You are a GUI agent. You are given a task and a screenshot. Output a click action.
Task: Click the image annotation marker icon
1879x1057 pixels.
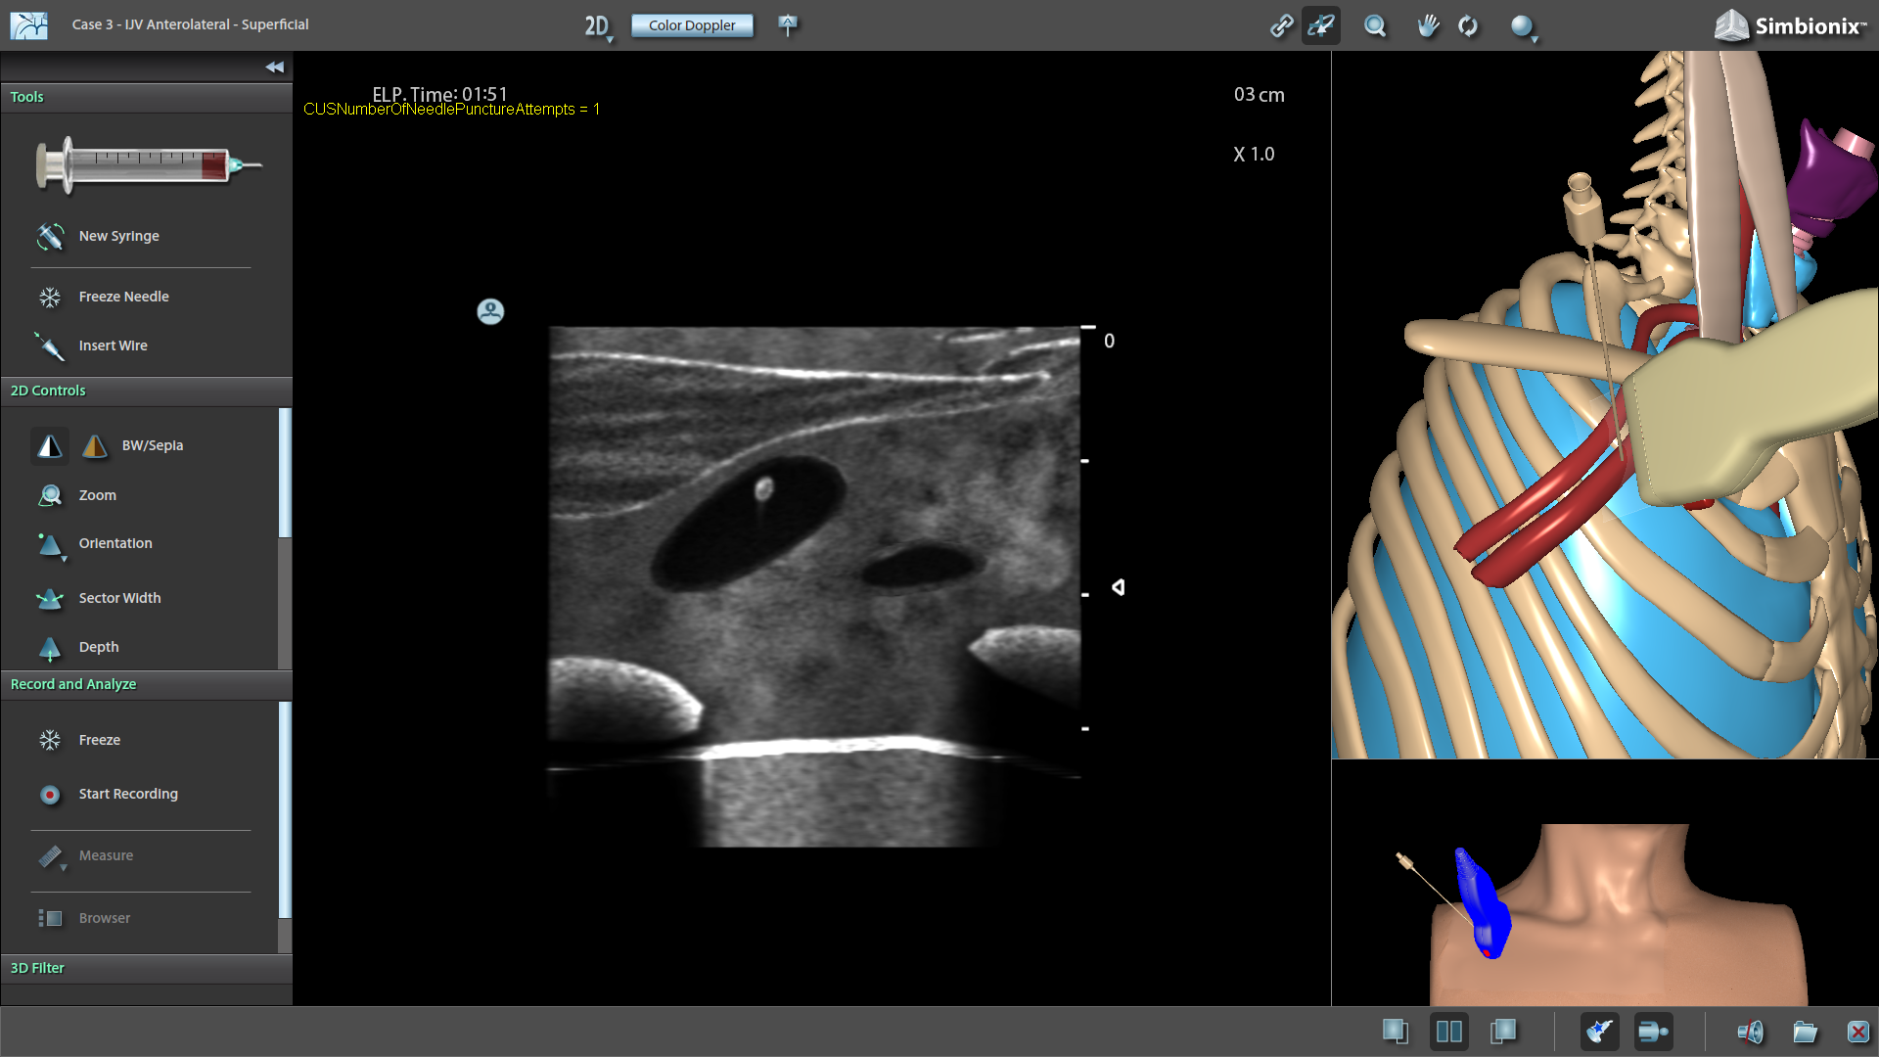[788, 24]
